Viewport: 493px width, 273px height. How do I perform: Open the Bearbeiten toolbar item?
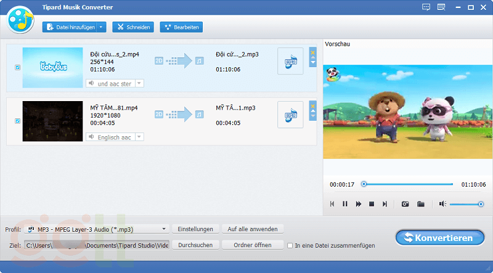(x=181, y=27)
